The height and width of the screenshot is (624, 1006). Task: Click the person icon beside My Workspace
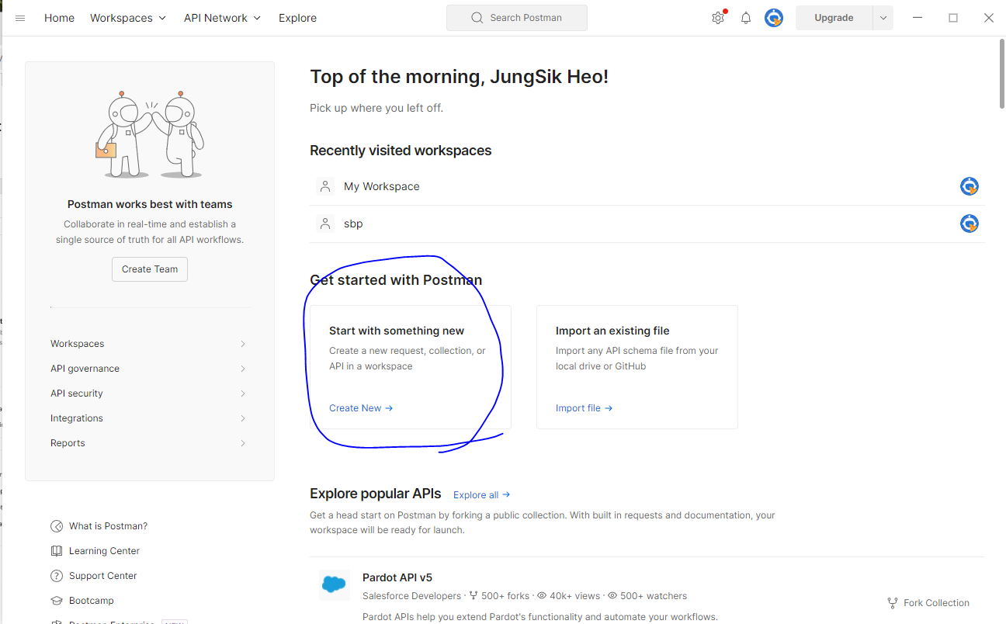(x=325, y=186)
